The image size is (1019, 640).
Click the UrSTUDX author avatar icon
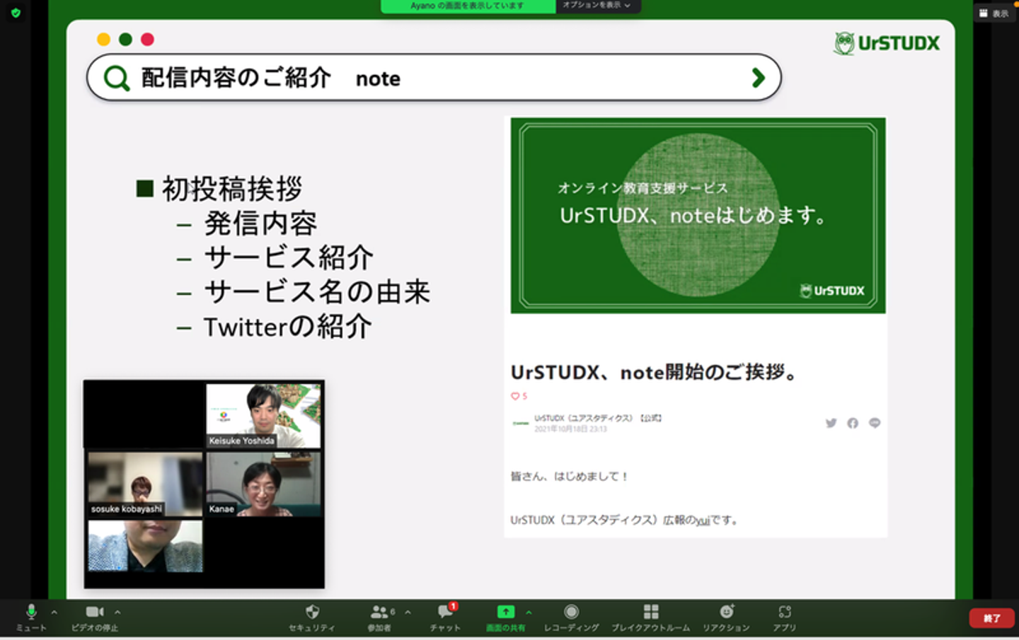tap(521, 423)
